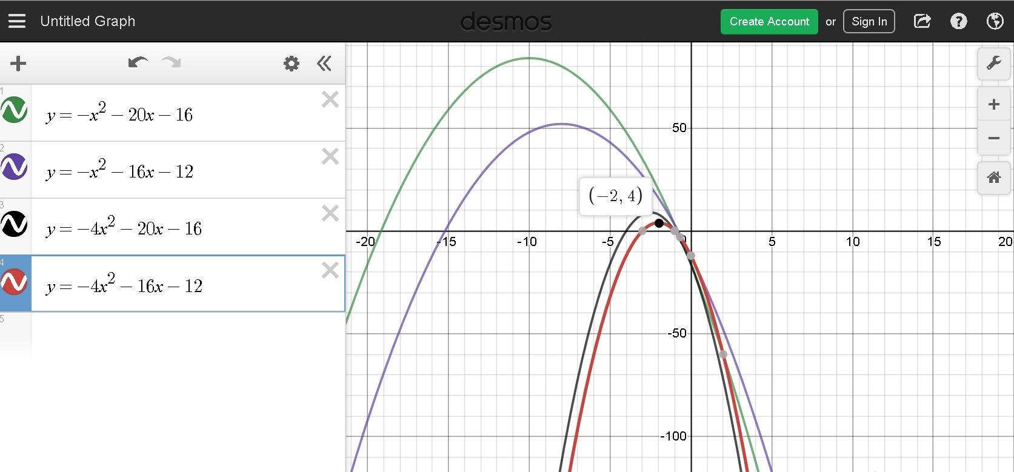1014x472 pixels.
Task: Click Sign In button
Action: 869,21
